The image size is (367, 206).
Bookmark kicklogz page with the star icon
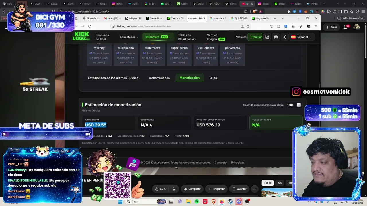248,26
